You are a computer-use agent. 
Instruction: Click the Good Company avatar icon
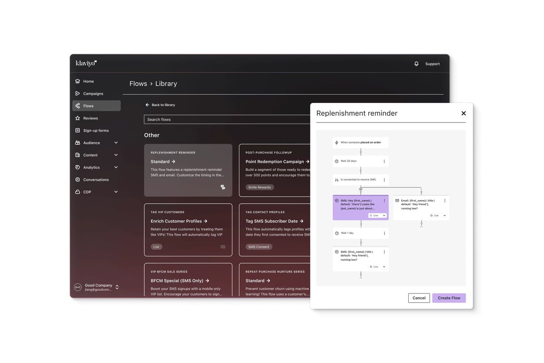pyautogui.click(x=78, y=287)
